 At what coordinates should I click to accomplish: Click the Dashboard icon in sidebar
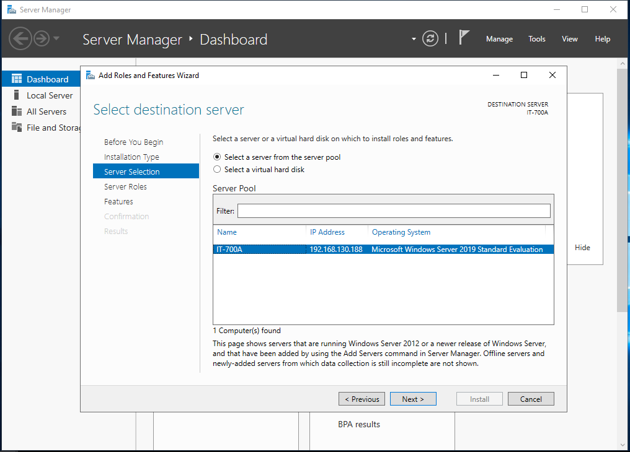(17, 79)
